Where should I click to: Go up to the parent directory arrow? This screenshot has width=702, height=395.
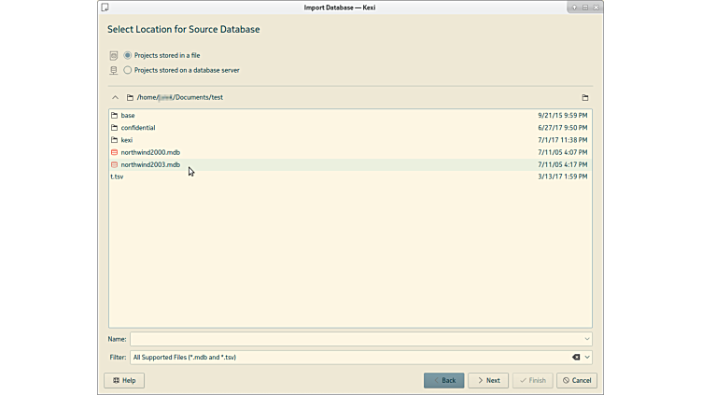pyautogui.click(x=116, y=97)
